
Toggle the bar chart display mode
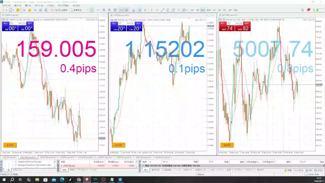pos(88,10)
